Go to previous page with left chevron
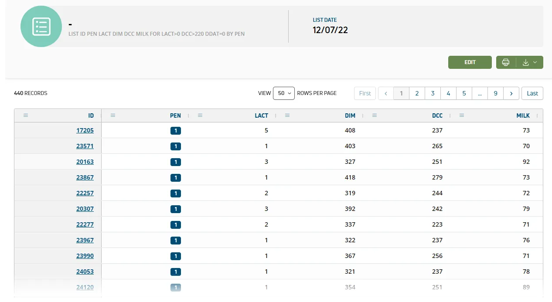Image resolution: width=552 pixels, height=302 pixels. (x=386, y=93)
